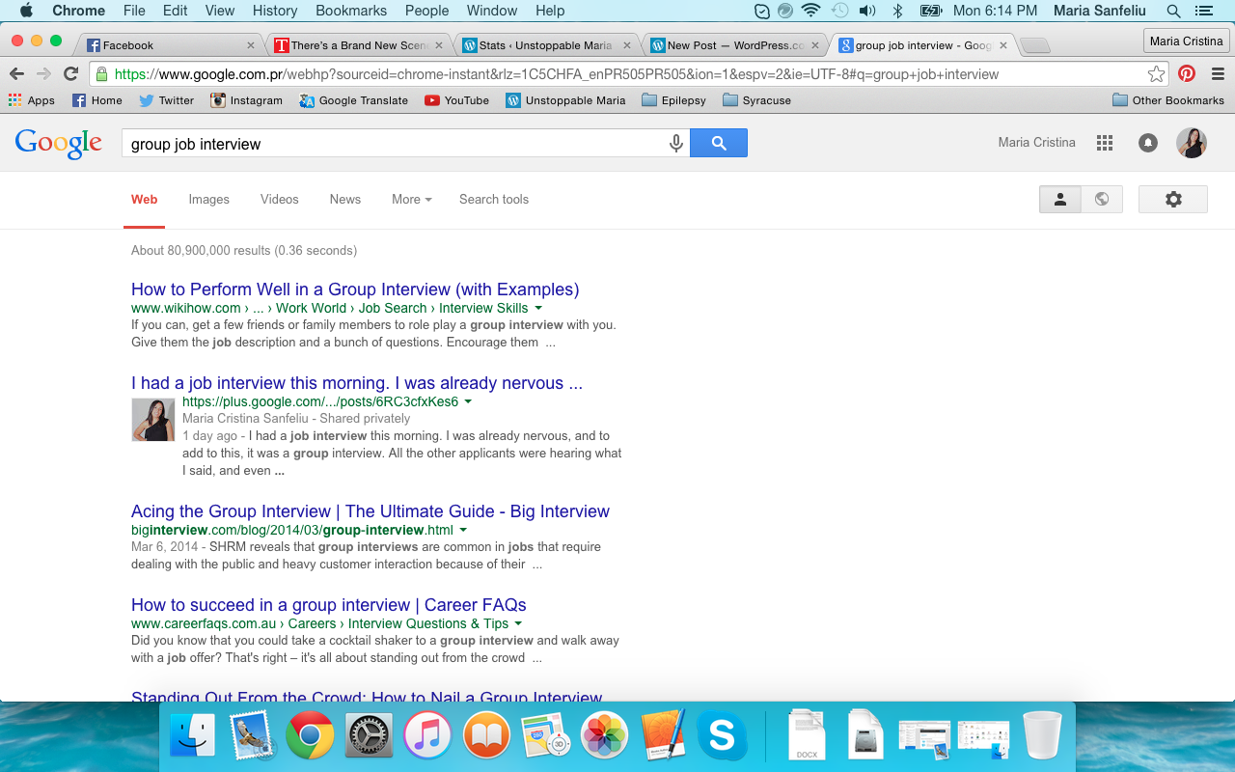Expand the wikihow.com result URL arrow
Viewport: 1235px width, 772px height.
[x=538, y=309]
